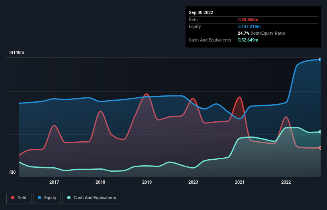Image resolution: width=327 pixels, height=210 pixels.
Task: Click the 2018 x-axis label
Action: click(x=100, y=182)
